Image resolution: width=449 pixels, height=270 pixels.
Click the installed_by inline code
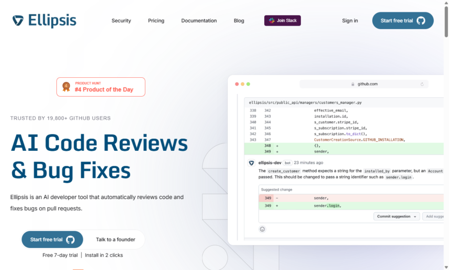click(x=377, y=171)
